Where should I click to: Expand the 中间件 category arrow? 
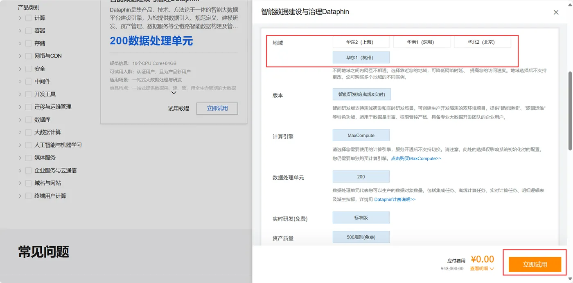click(x=20, y=81)
